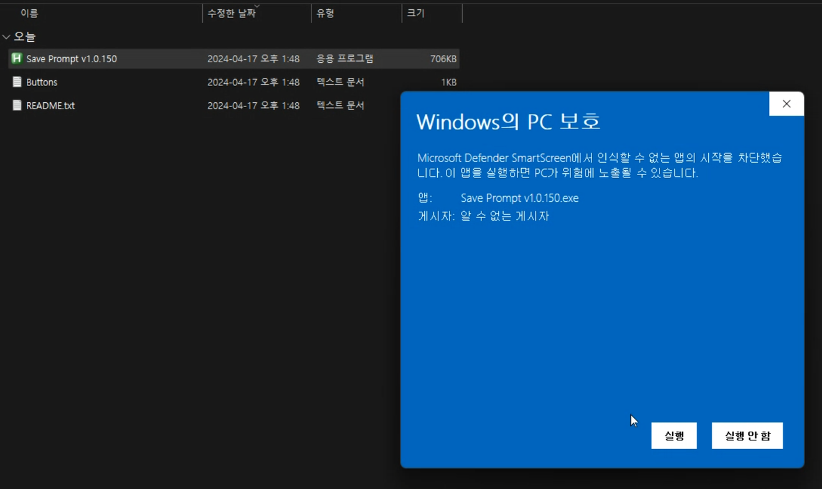This screenshot has width=822, height=489.
Task: Select the Buttons file name
Action: click(x=42, y=82)
